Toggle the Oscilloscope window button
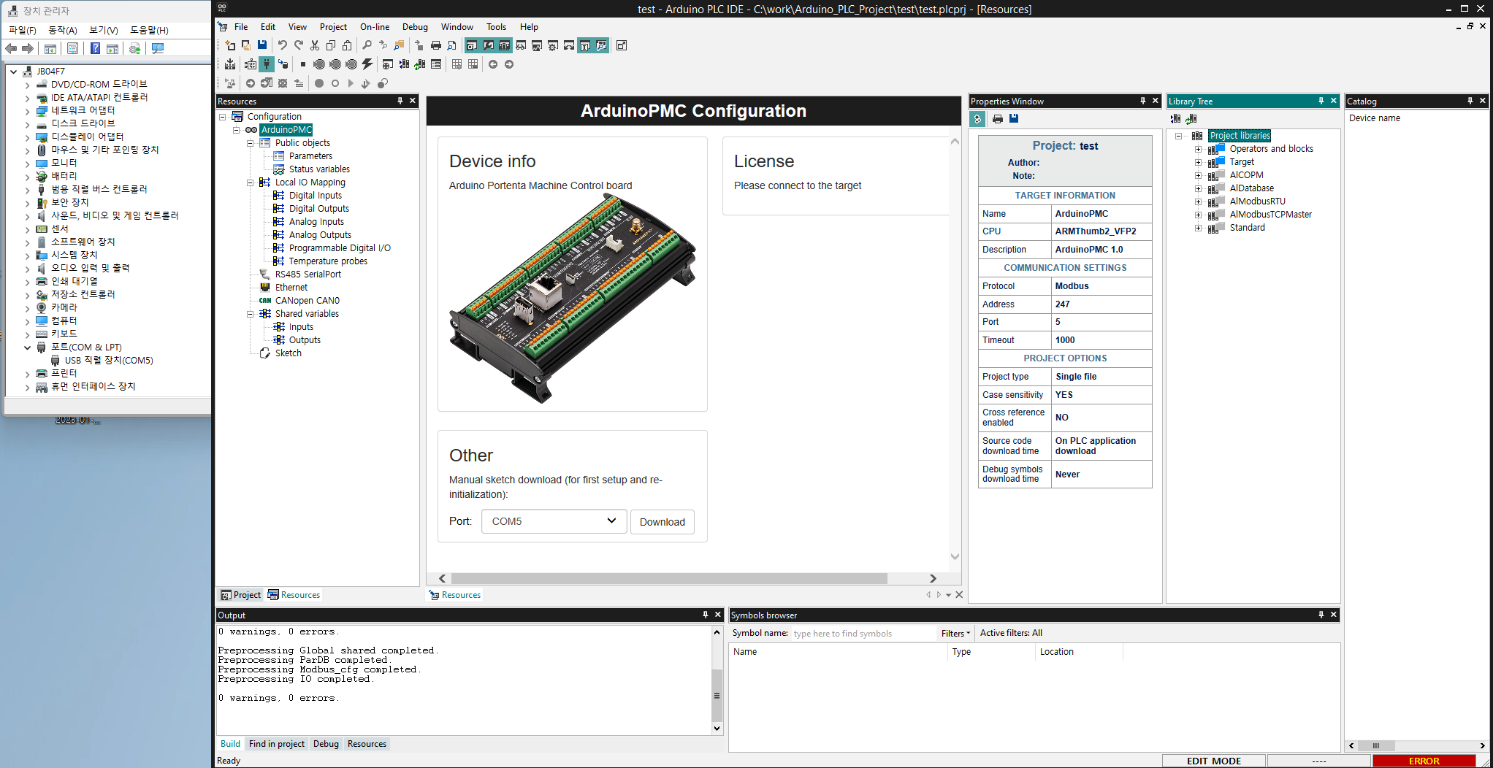Viewport: 1493px width, 768px height. click(x=537, y=45)
